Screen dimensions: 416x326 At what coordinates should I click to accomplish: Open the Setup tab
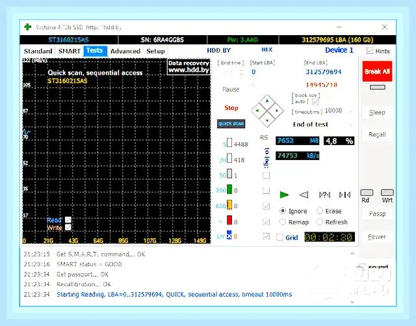point(155,51)
